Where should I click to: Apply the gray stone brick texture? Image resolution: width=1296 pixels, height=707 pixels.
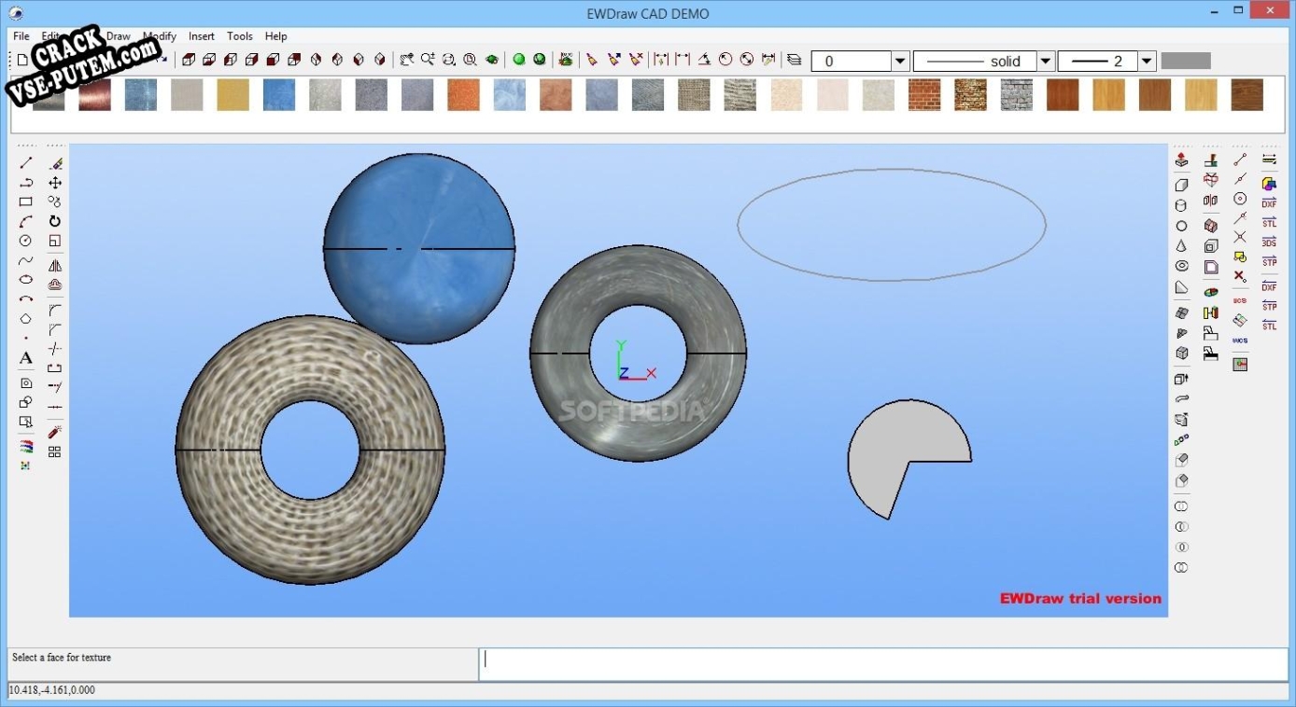point(1017,94)
